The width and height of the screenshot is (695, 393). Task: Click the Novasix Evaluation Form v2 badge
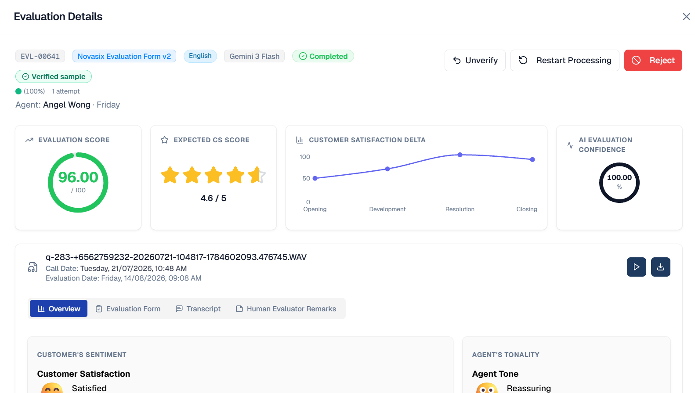pos(124,56)
